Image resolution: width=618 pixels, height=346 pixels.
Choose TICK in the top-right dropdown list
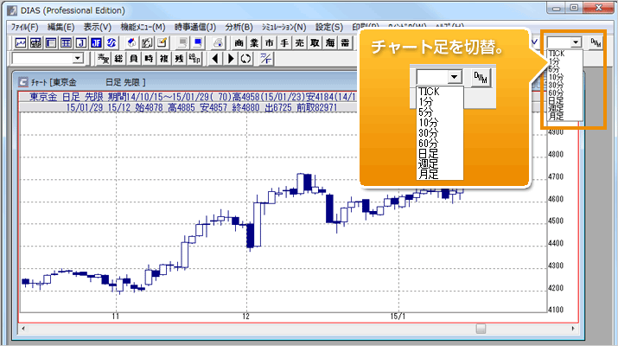[557, 54]
